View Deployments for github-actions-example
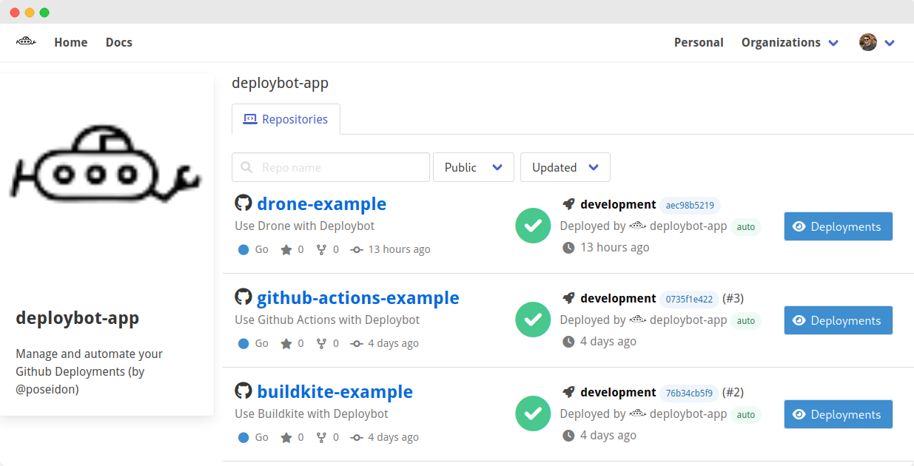This screenshot has width=914, height=466. [839, 320]
